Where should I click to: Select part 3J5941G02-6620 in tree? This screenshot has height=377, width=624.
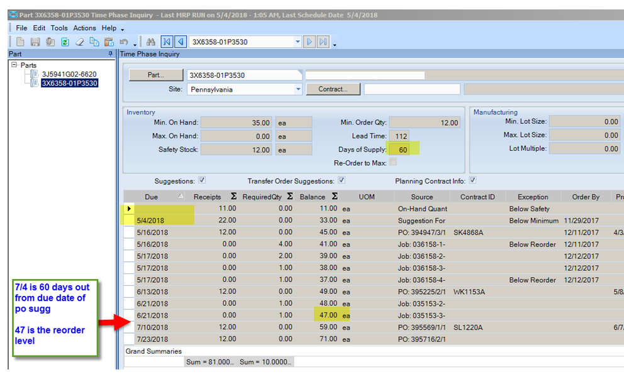click(x=69, y=74)
